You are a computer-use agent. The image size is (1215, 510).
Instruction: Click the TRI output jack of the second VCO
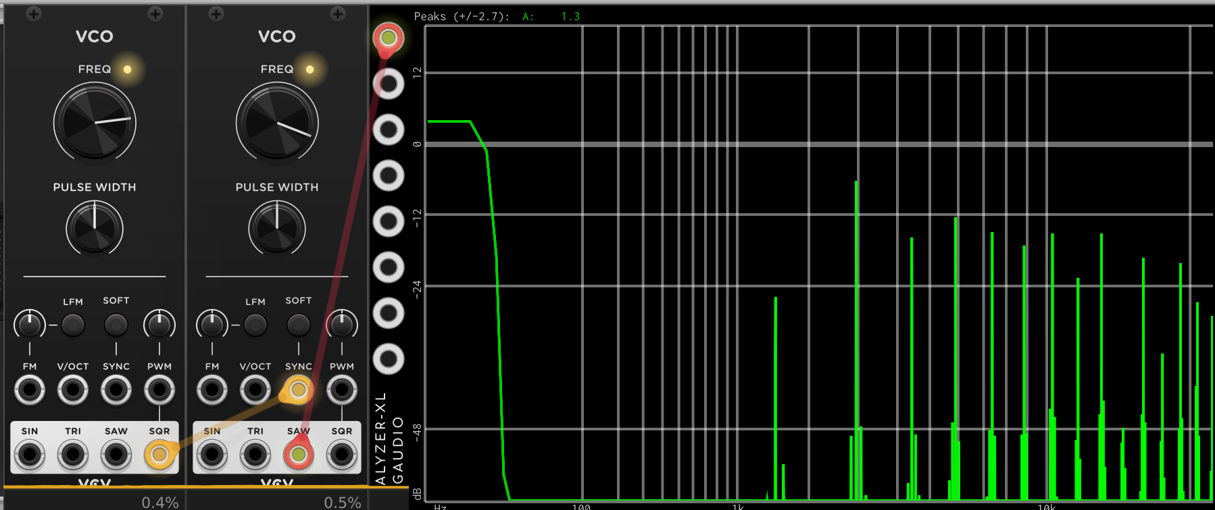(255, 455)
